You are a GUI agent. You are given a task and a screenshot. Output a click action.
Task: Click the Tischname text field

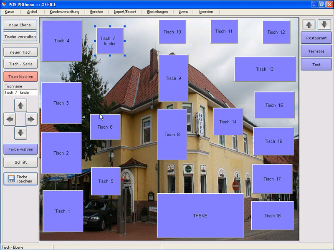click(20, 92)
